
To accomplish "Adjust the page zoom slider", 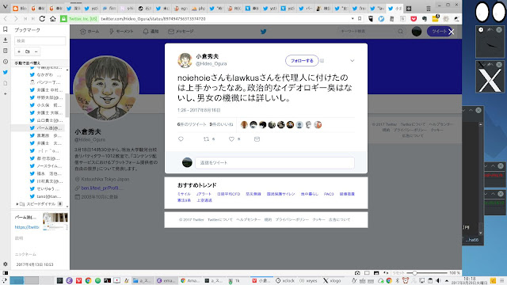I will [x=415, y=273].
